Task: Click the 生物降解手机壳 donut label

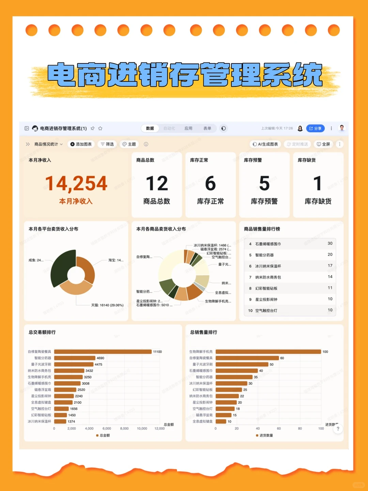Action: pyautogui.click(x=218, y=301)
